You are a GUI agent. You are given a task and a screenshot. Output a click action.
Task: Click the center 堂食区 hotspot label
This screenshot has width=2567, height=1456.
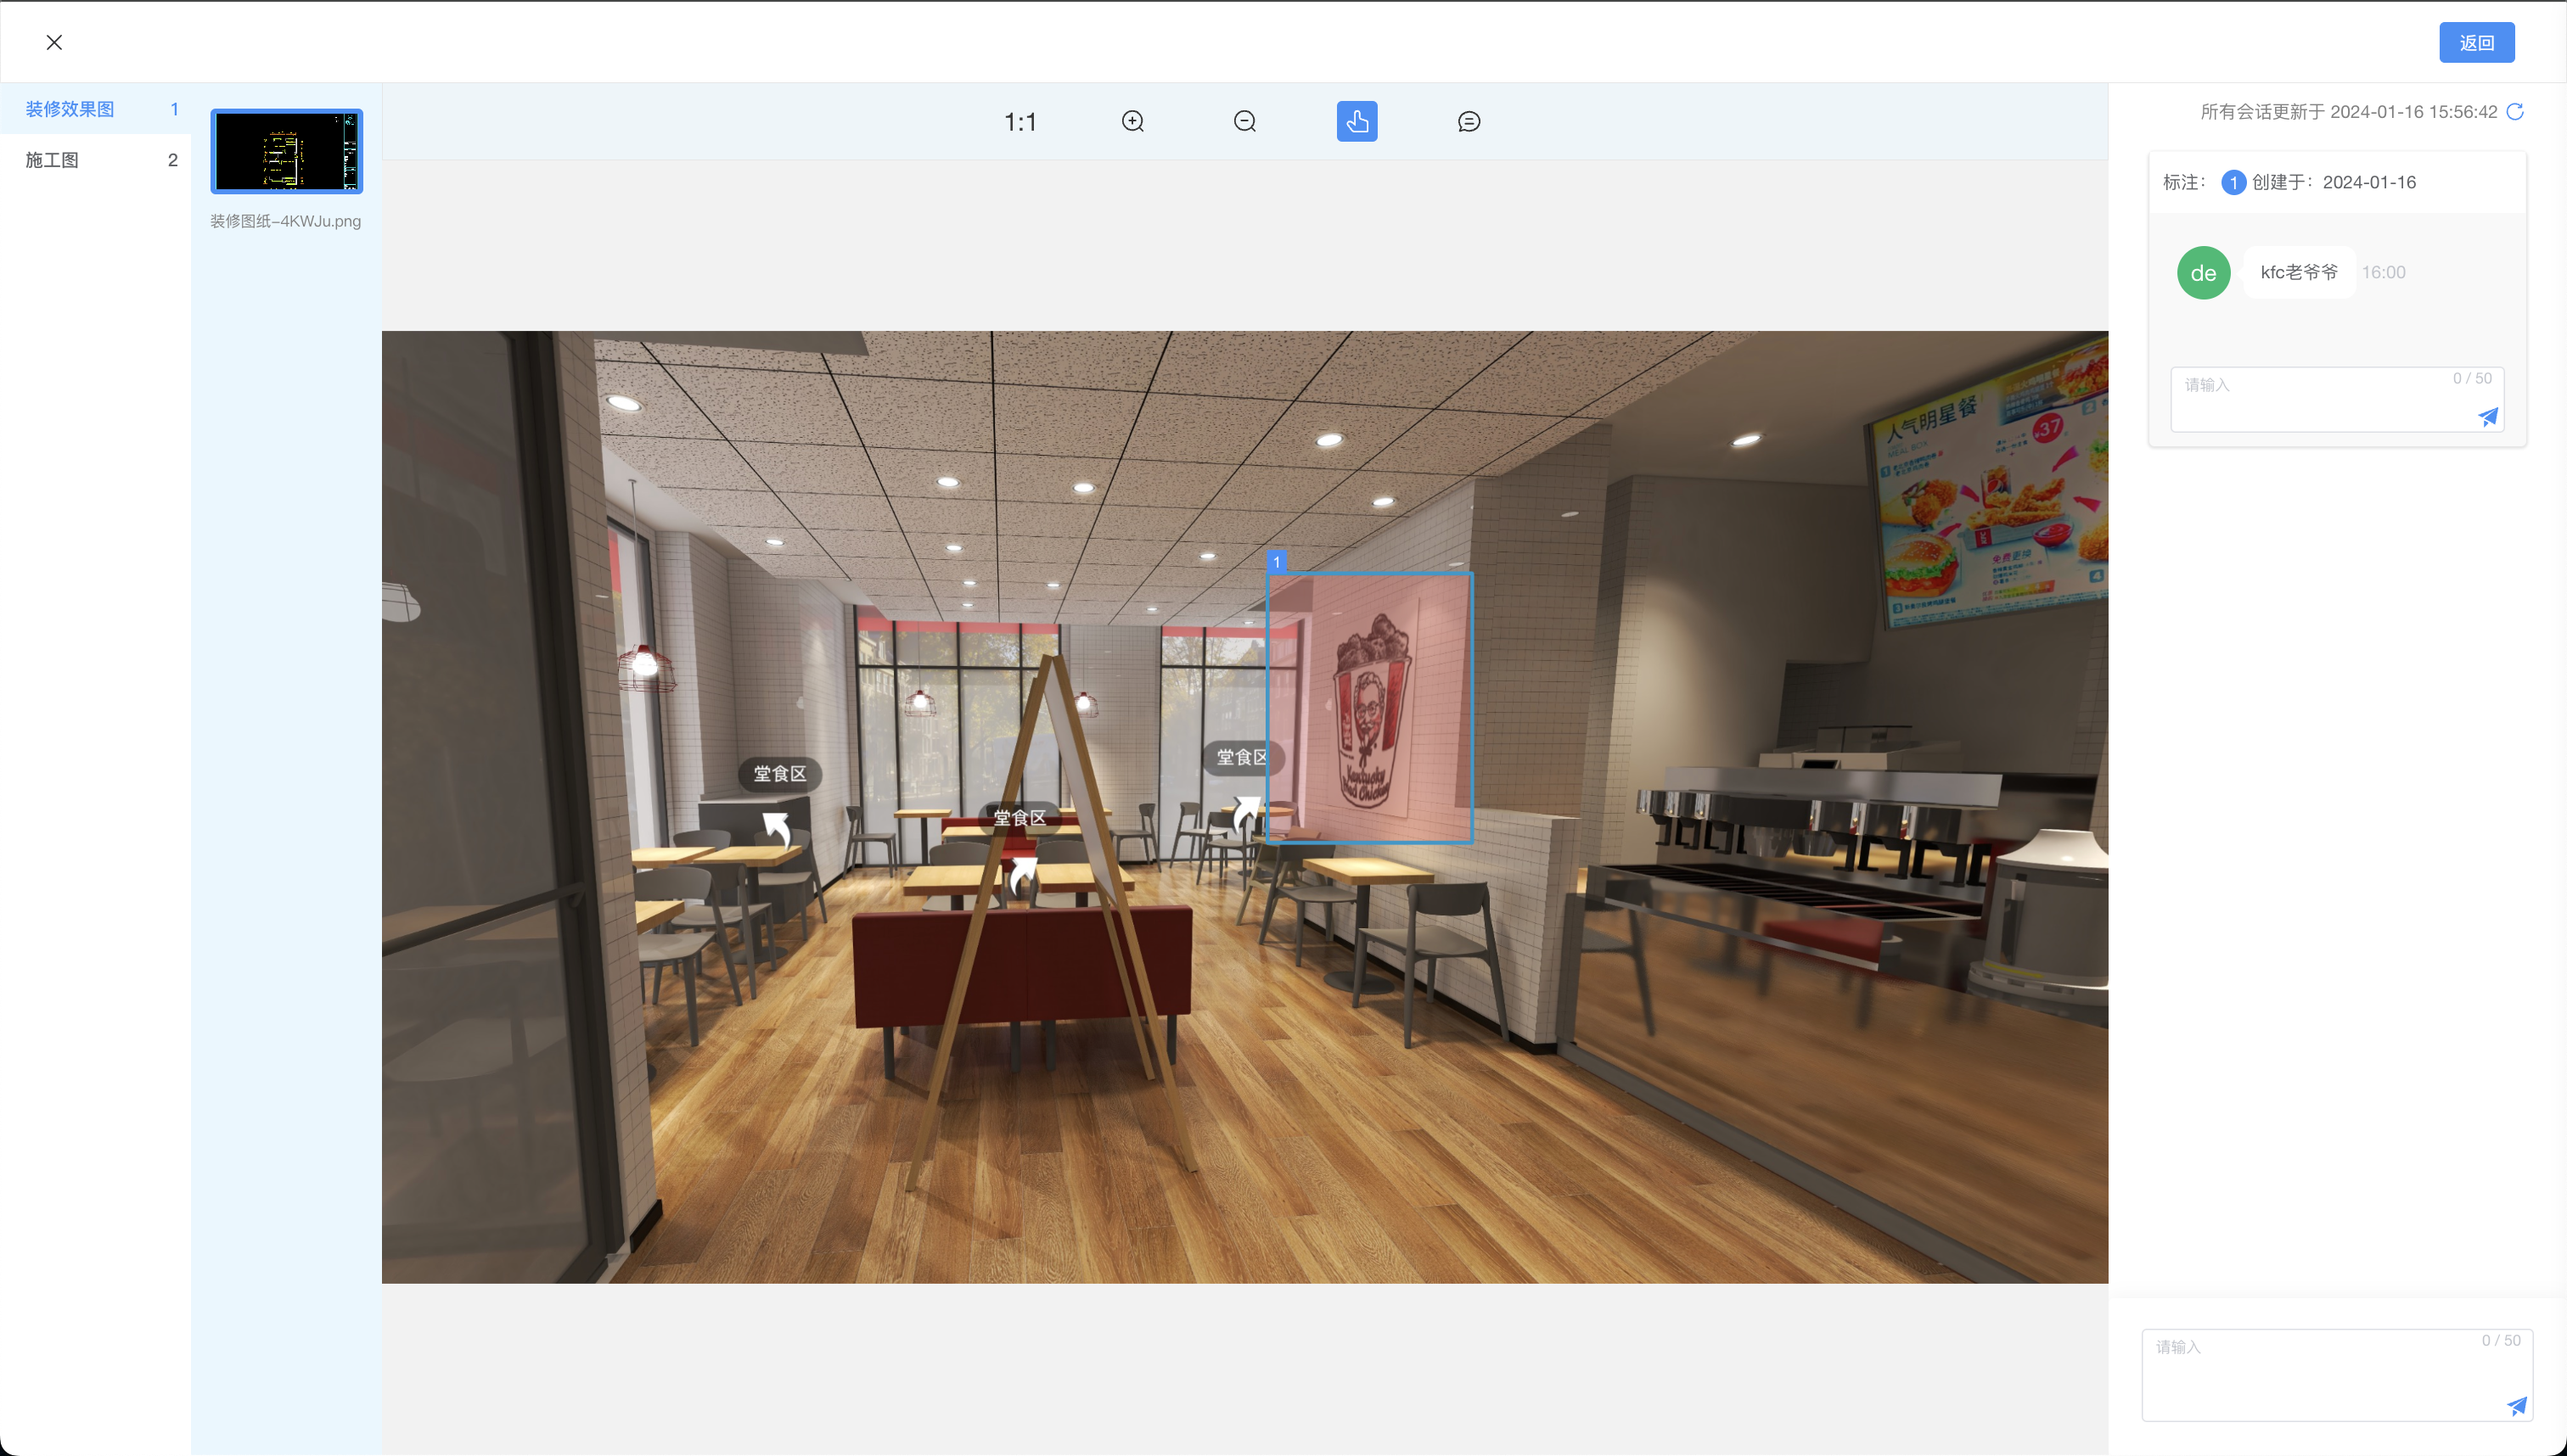[1019, 817]
